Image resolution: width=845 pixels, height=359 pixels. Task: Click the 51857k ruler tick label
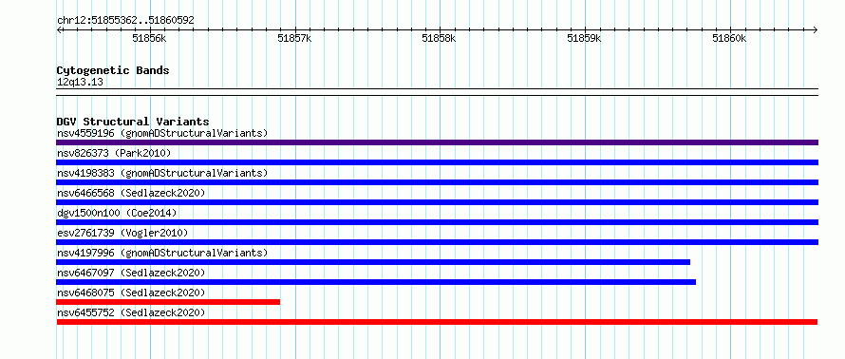[x=294, y=38]
